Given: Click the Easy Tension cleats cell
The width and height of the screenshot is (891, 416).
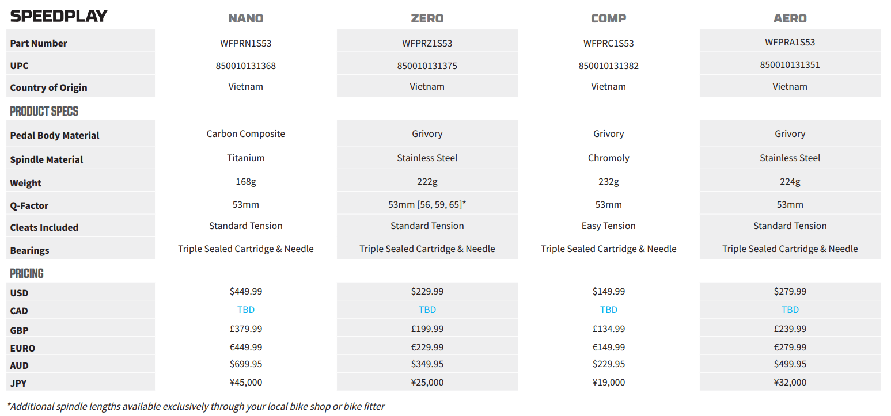Looking at the screenshot, I should tap(609, 226).
